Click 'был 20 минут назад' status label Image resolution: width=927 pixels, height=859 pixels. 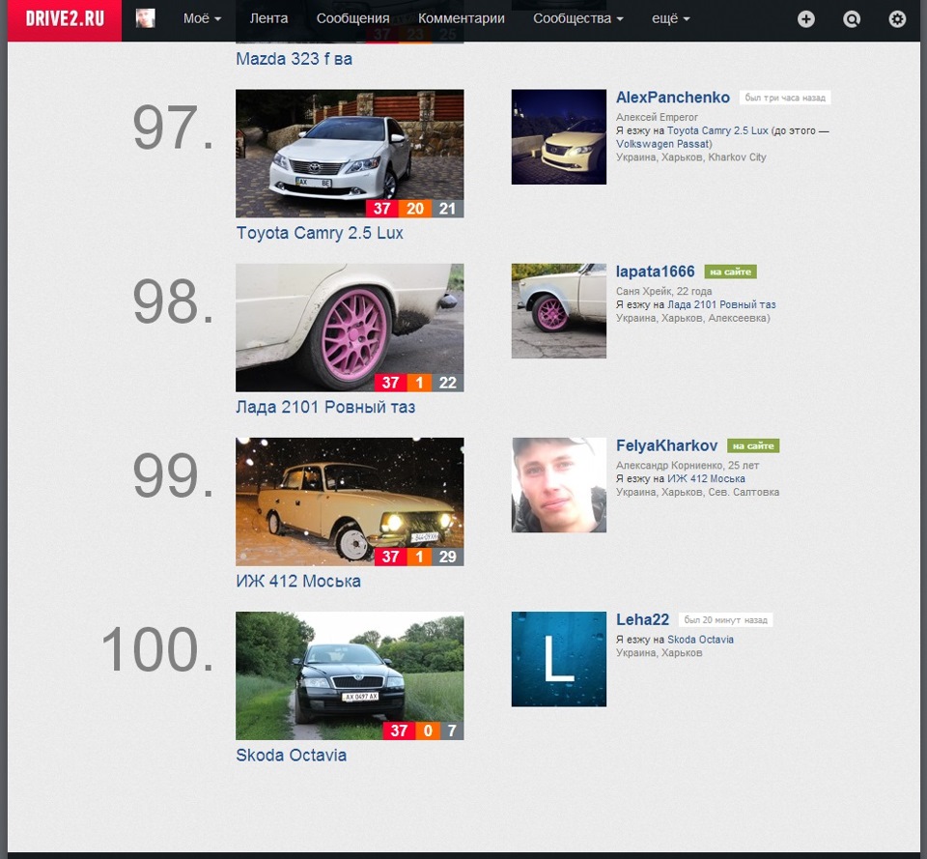pos(725,620)
